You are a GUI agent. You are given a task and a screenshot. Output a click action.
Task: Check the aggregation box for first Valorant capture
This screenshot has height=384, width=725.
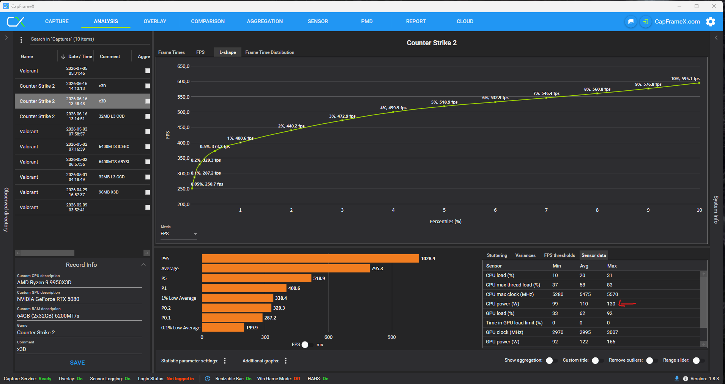click(148, 71)
